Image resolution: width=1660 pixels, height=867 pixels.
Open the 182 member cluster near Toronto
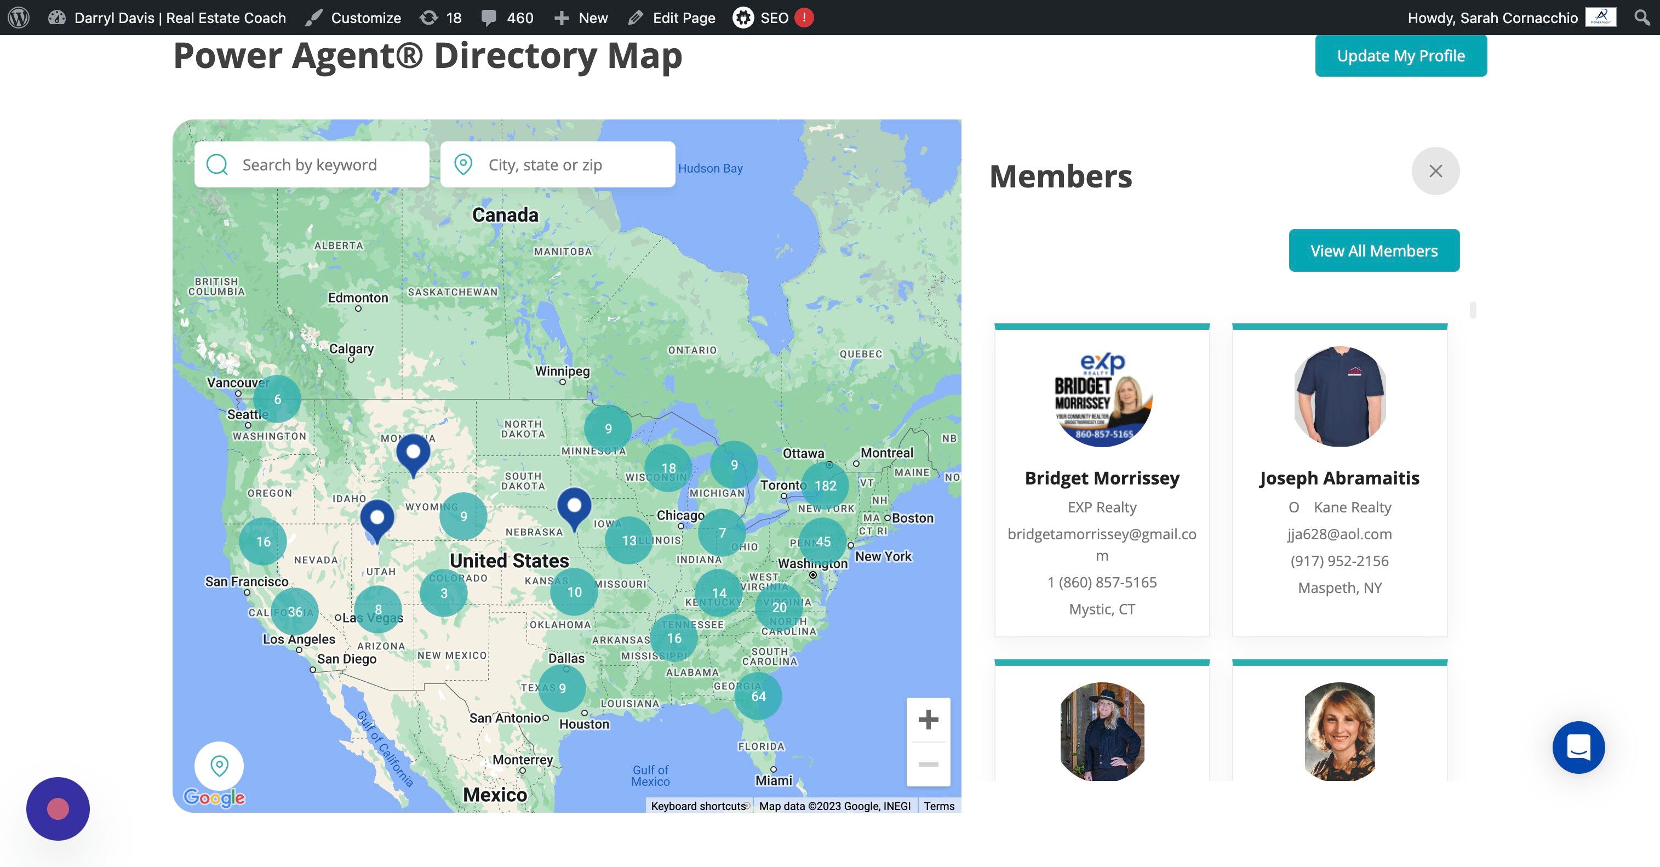click(x=825, y=486)
